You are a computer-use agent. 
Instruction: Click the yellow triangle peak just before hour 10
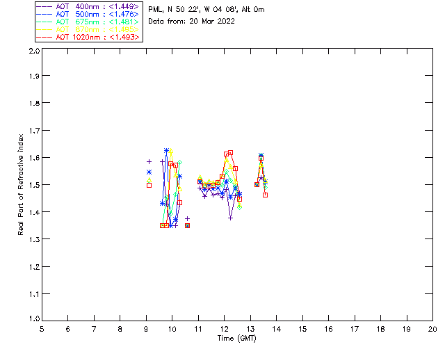tap(170, 150)
